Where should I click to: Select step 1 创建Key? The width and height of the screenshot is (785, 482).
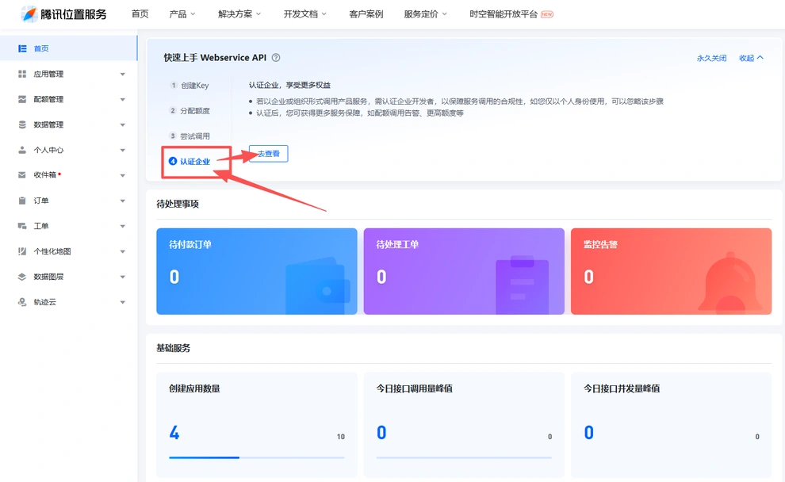click(190, 86)
